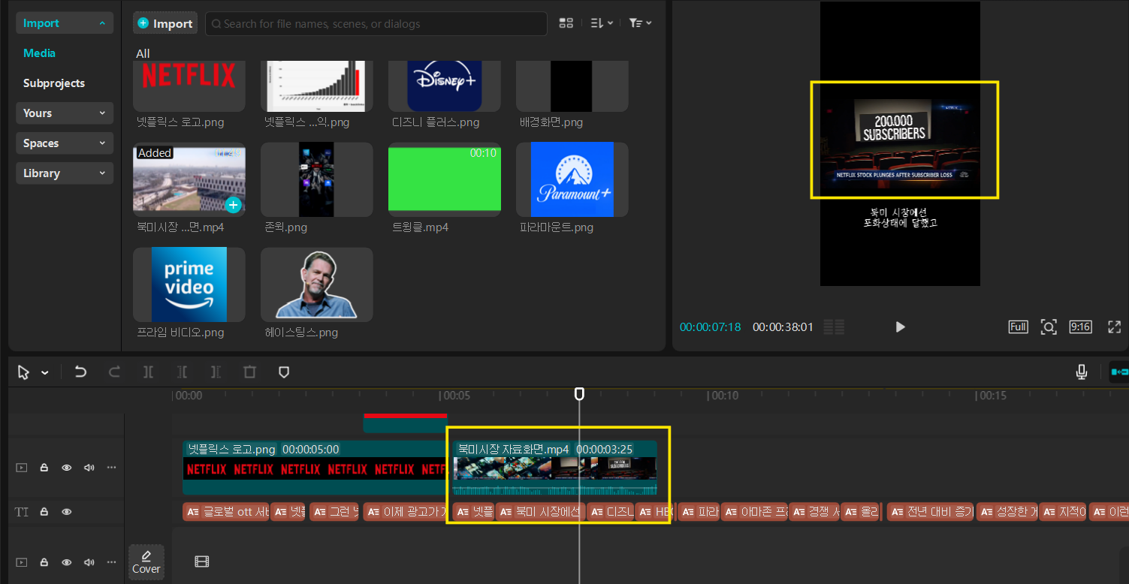Open more options for 넷플릭스 로고 video track
This screenshot has width=1129, height=584.
click(x=112, y=468)
